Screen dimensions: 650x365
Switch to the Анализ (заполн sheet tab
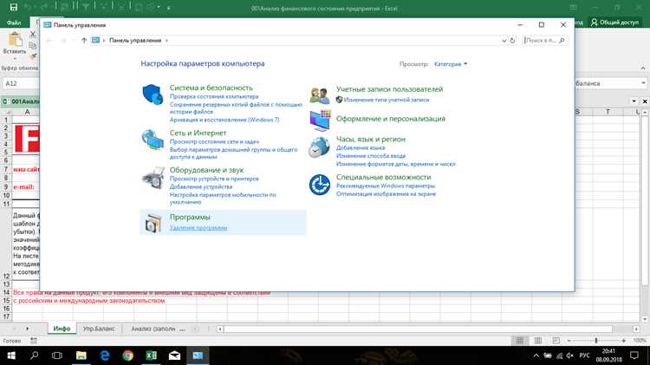153,329
